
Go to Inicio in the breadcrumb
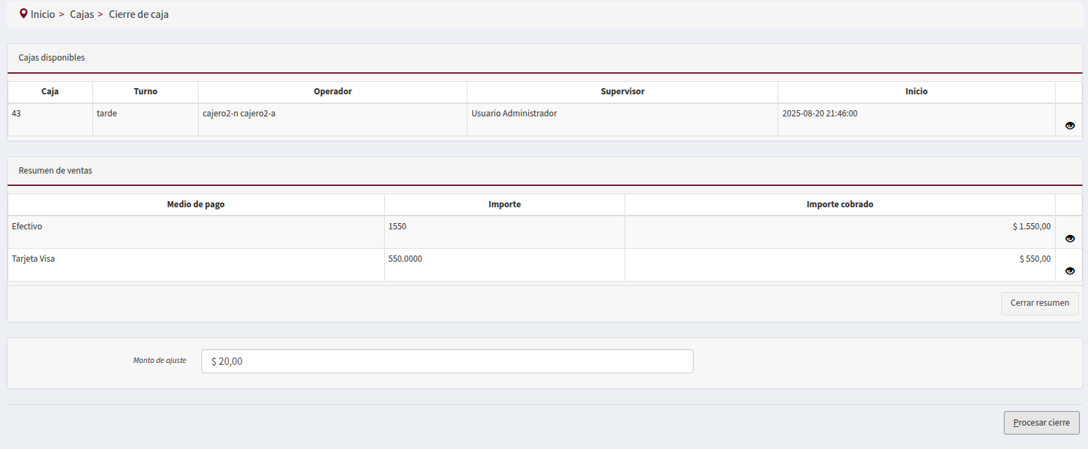[x=43, y=14]
